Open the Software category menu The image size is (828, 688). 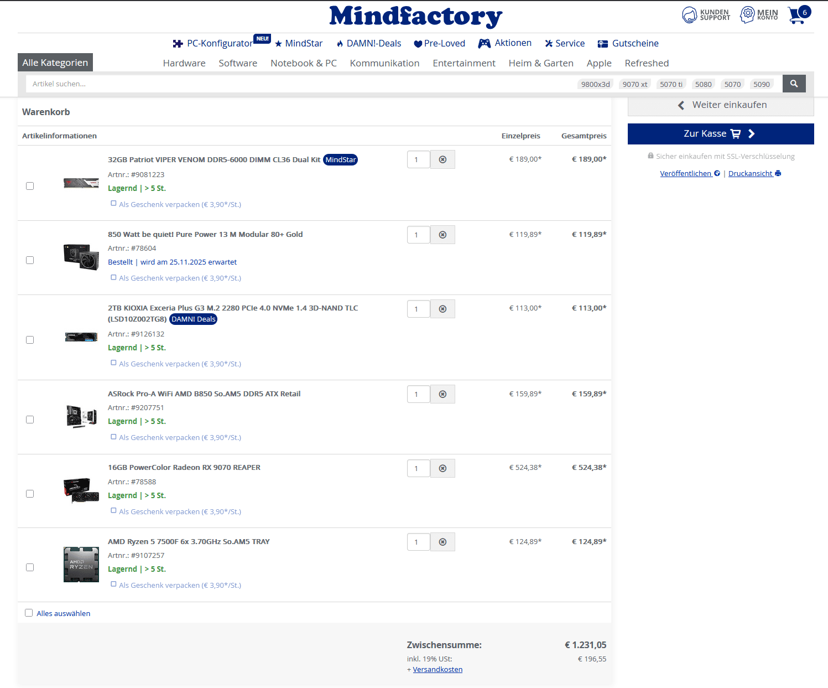(x=238, y=63)
